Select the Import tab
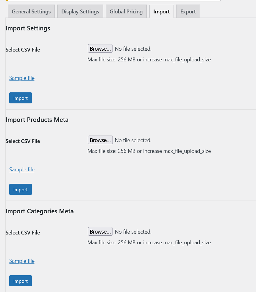Screen dimensions: 256x292 [161, 12]
